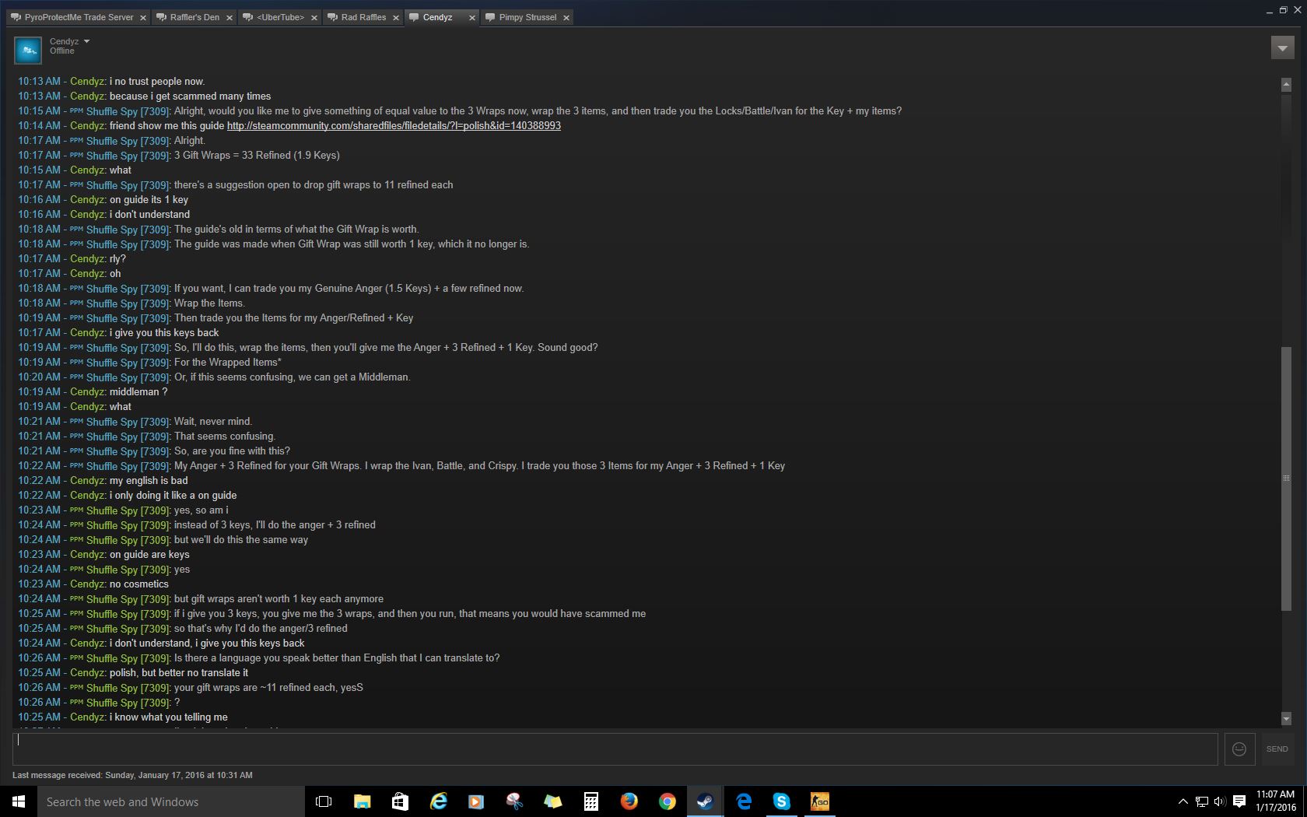Viewport: 1307px width, 817px height.
Task: Open the emoticon picker beside SEND
Action: (1239, 749)
